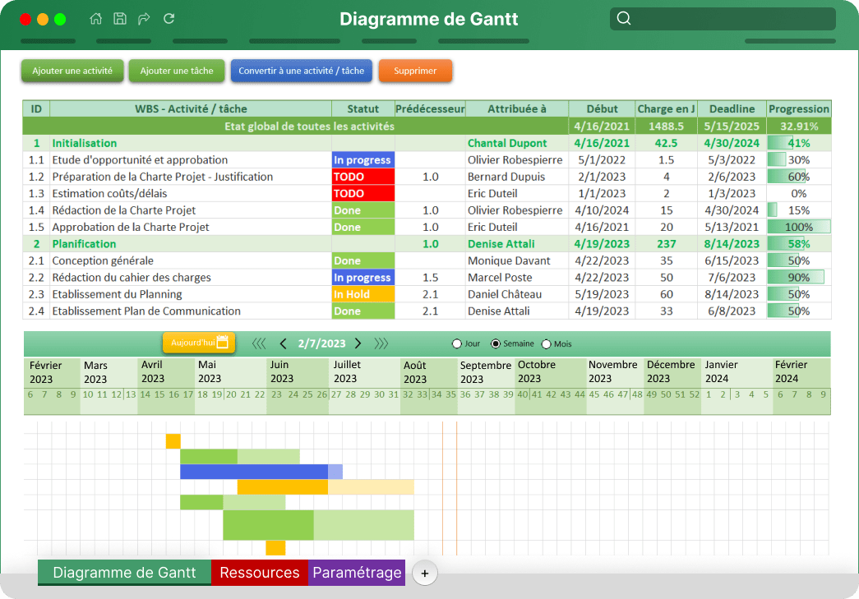
Task: Click 'Etablissement Plan de Communication' cell
Action: point(191,311)
